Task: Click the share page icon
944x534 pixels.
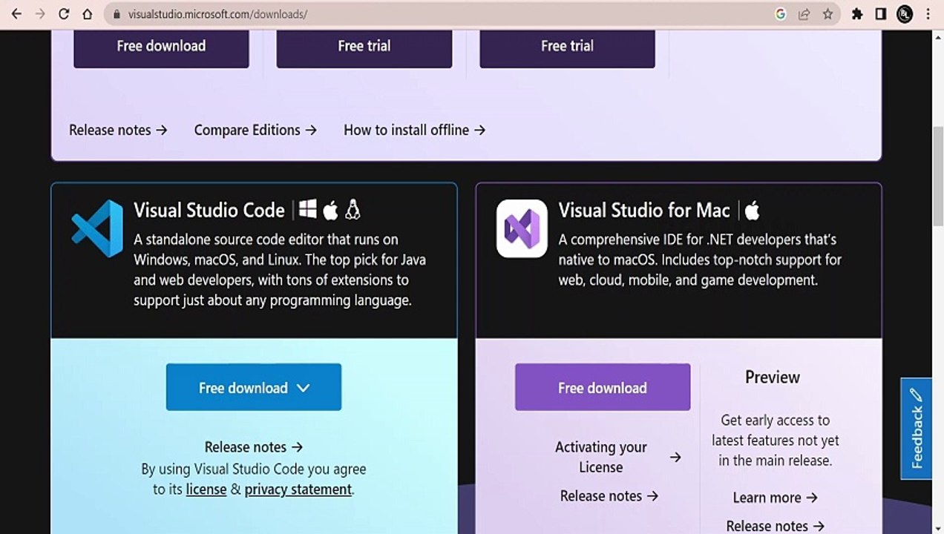Action: (x=804, y=14)
